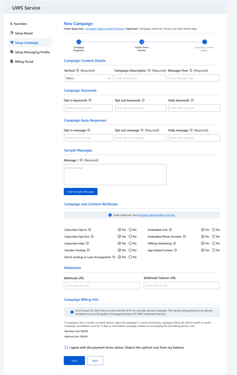This screenshot has width=237, height=375.
Task: Click the Help keywords info icon
Action: click(x=192, y=100)
